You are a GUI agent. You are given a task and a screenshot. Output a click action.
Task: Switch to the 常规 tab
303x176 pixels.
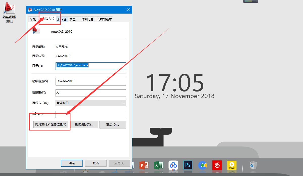[x=33, y=19]
